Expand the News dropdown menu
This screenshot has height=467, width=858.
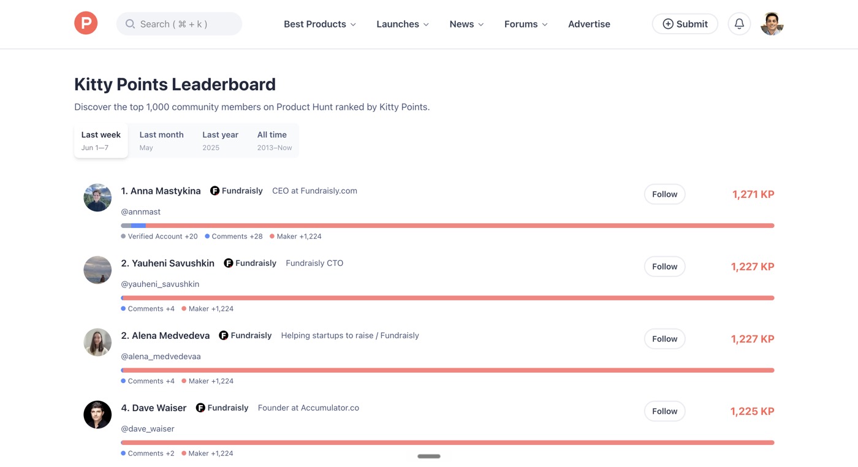click(x=466, y=24)
